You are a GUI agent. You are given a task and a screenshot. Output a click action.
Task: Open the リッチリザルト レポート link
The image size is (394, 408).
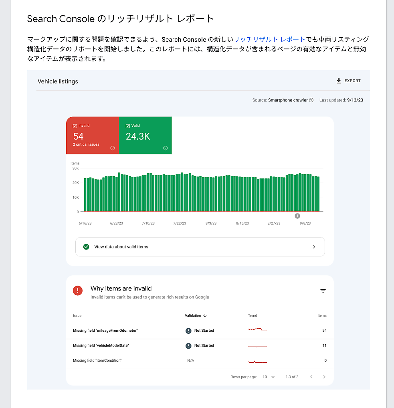(x=269, y=39)
